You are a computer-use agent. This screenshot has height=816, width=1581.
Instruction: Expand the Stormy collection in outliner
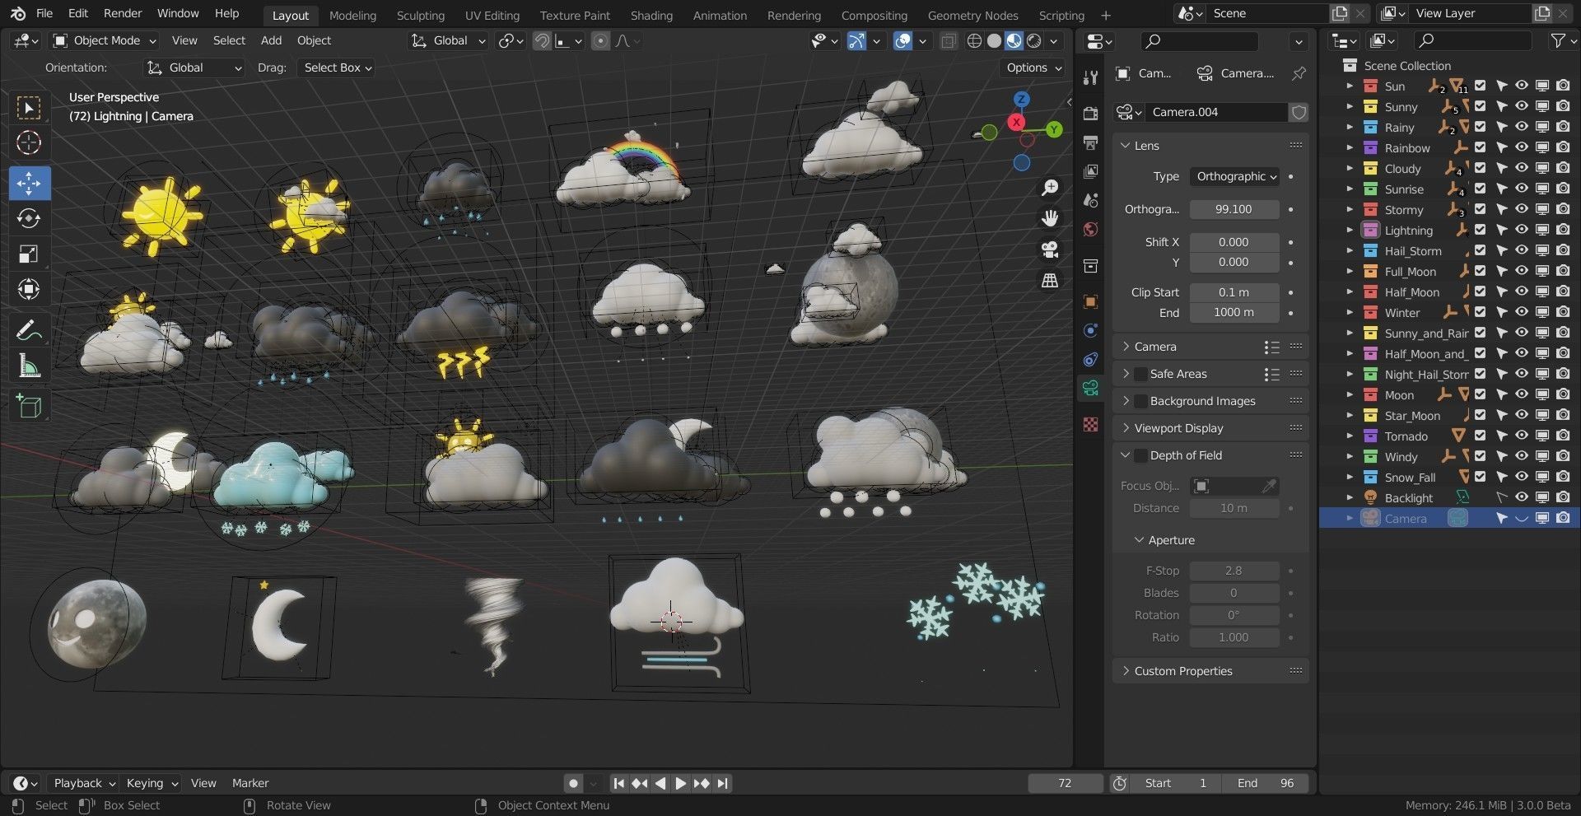click(x=1350, y=209)
